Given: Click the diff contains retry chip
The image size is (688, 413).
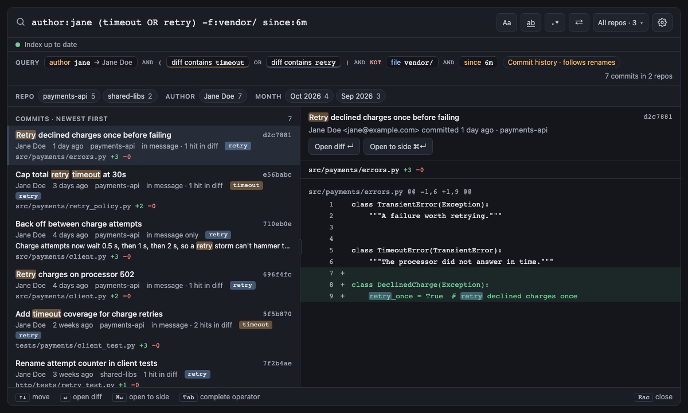Looking at the screenshot, I should 303,63.
